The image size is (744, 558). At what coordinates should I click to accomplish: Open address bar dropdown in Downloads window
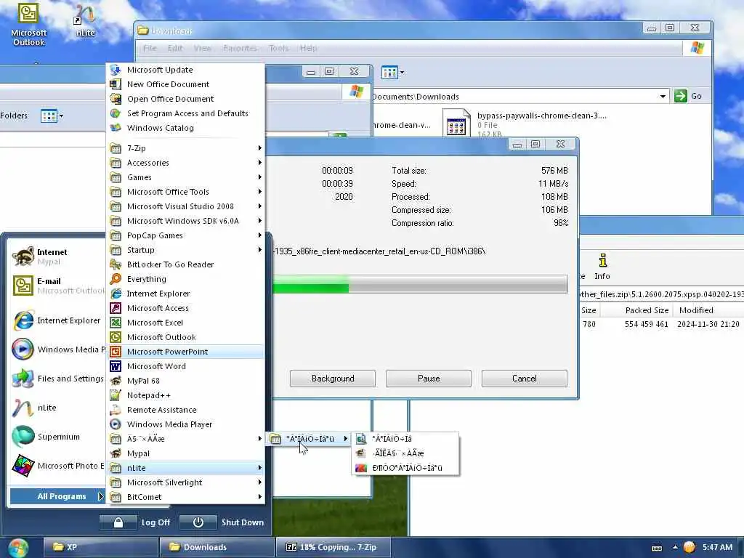(x=663, y=97)
